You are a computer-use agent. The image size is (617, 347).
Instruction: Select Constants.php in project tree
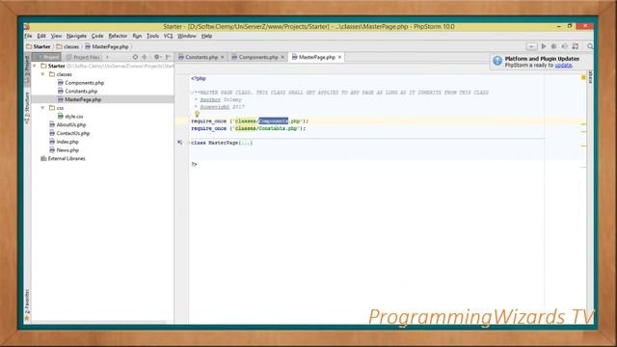pyautogui.click(x=81, y=91)
